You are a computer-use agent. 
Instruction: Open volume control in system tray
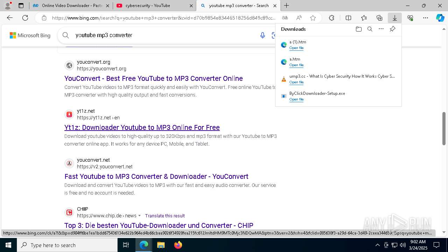coord(403,245)
